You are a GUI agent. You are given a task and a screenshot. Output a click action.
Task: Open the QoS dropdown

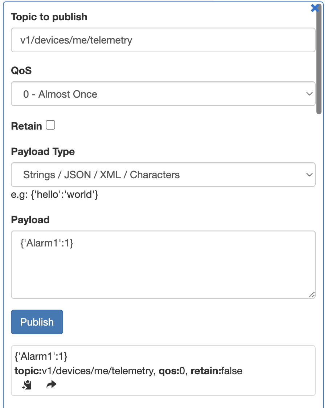[163, 94]
